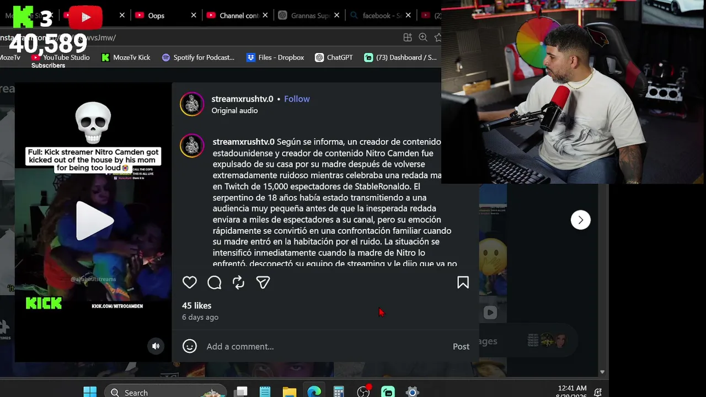Open File Explorer from the taskbar
706x397 pixels.
point(289,392)
